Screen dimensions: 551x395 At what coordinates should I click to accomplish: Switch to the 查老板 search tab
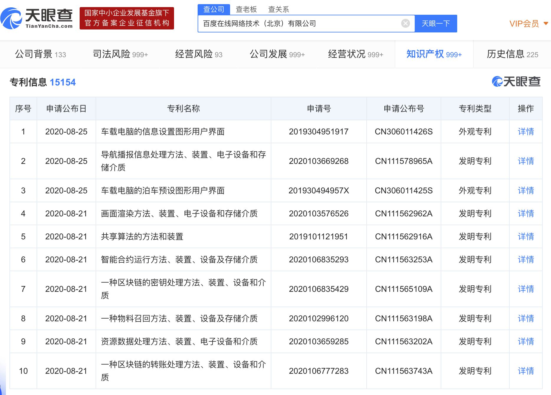click(246, 9)
